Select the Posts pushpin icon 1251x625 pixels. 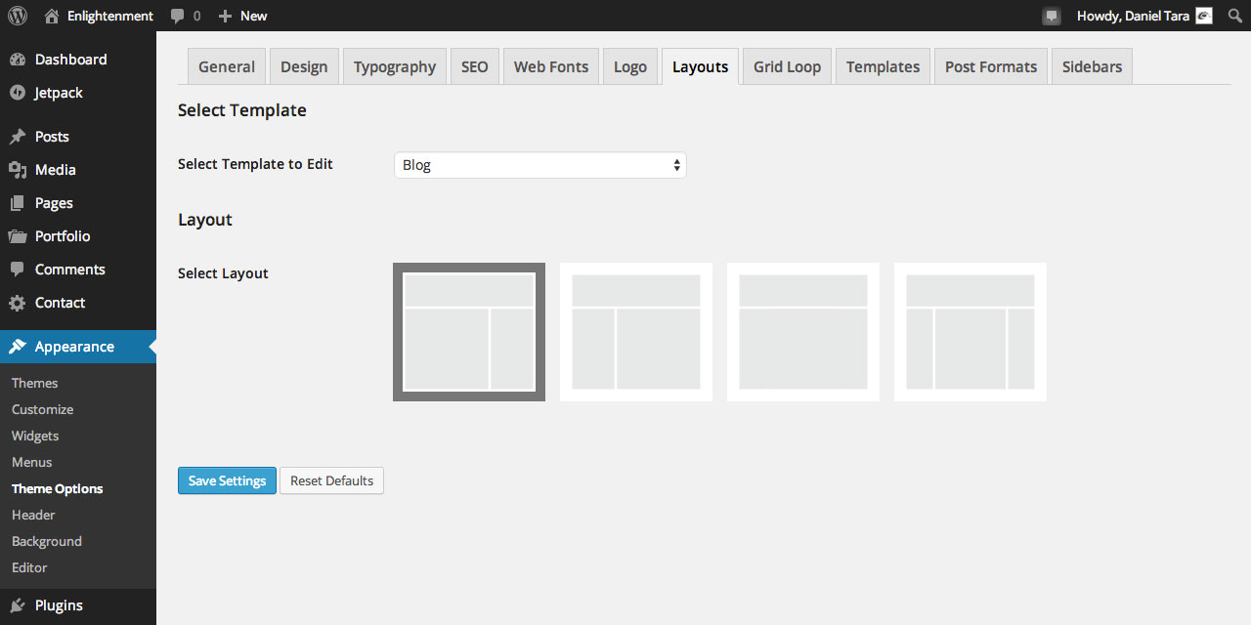pyautogui.click(x=22, y=136)
